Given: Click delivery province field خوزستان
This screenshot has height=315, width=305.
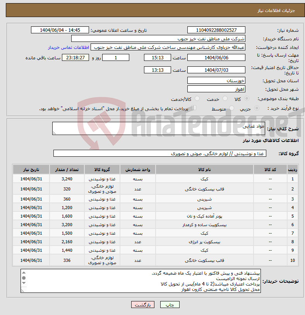Looking at the screenshot, I should pyautogui.click(x=216, y=81).
